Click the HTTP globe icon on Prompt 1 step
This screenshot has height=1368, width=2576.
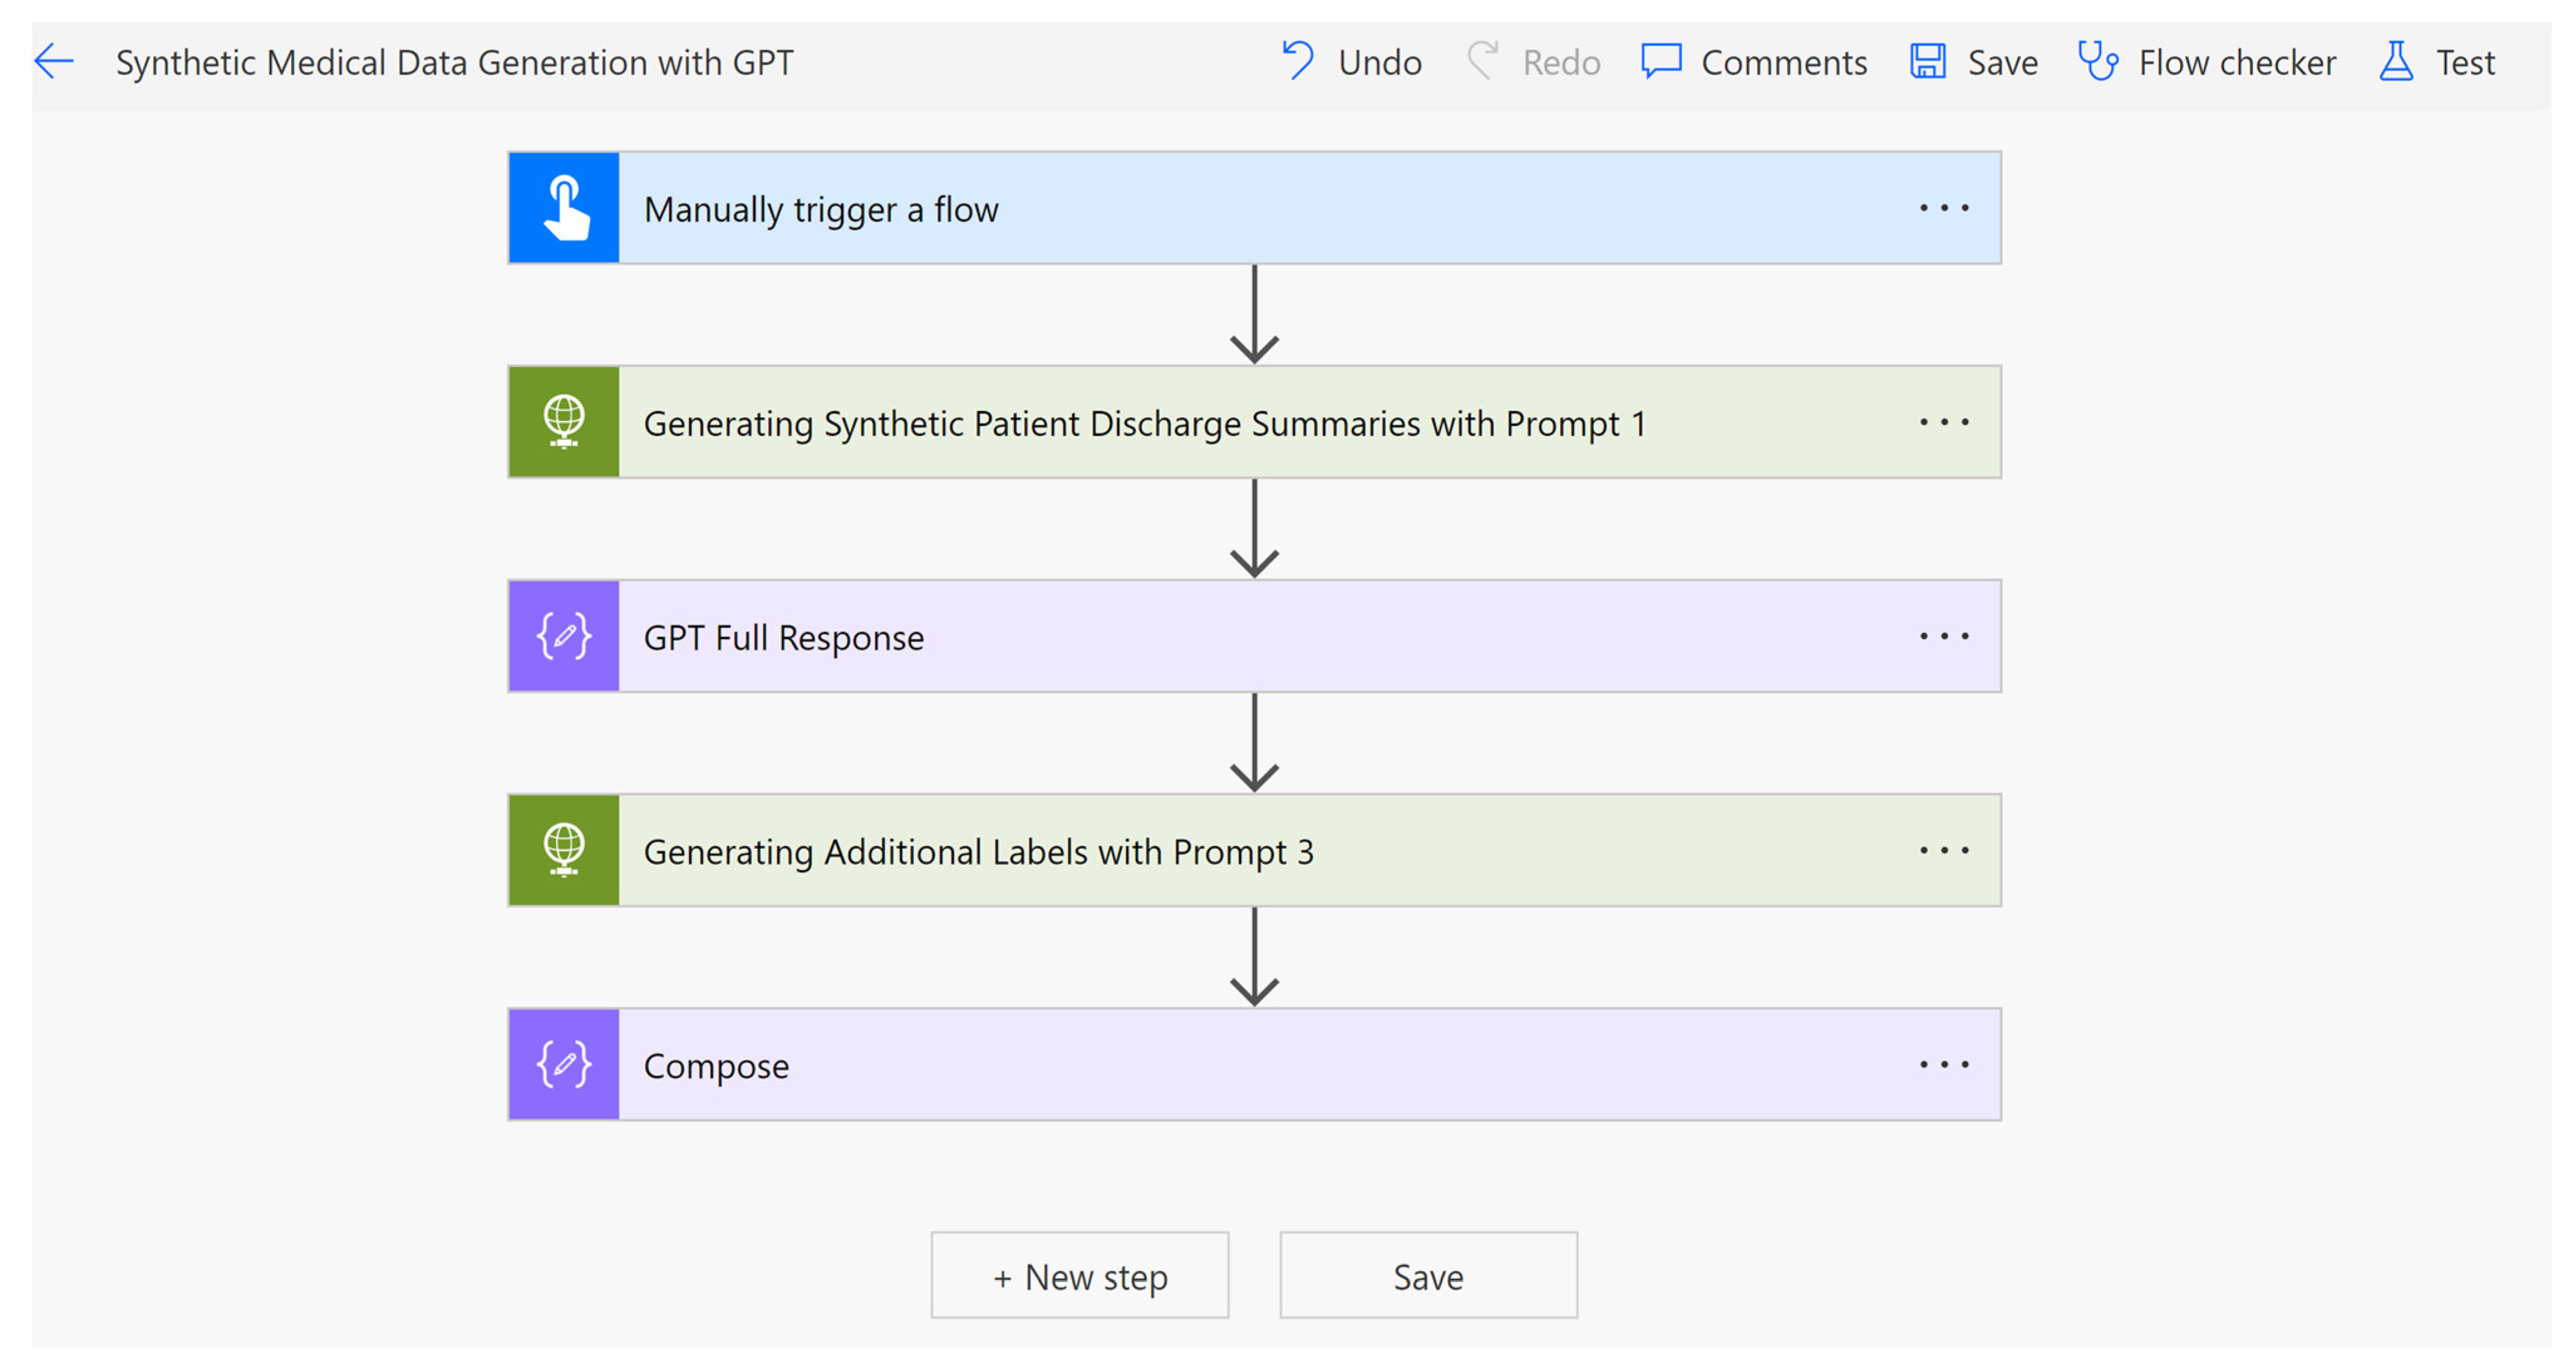(x=564, y=422)
